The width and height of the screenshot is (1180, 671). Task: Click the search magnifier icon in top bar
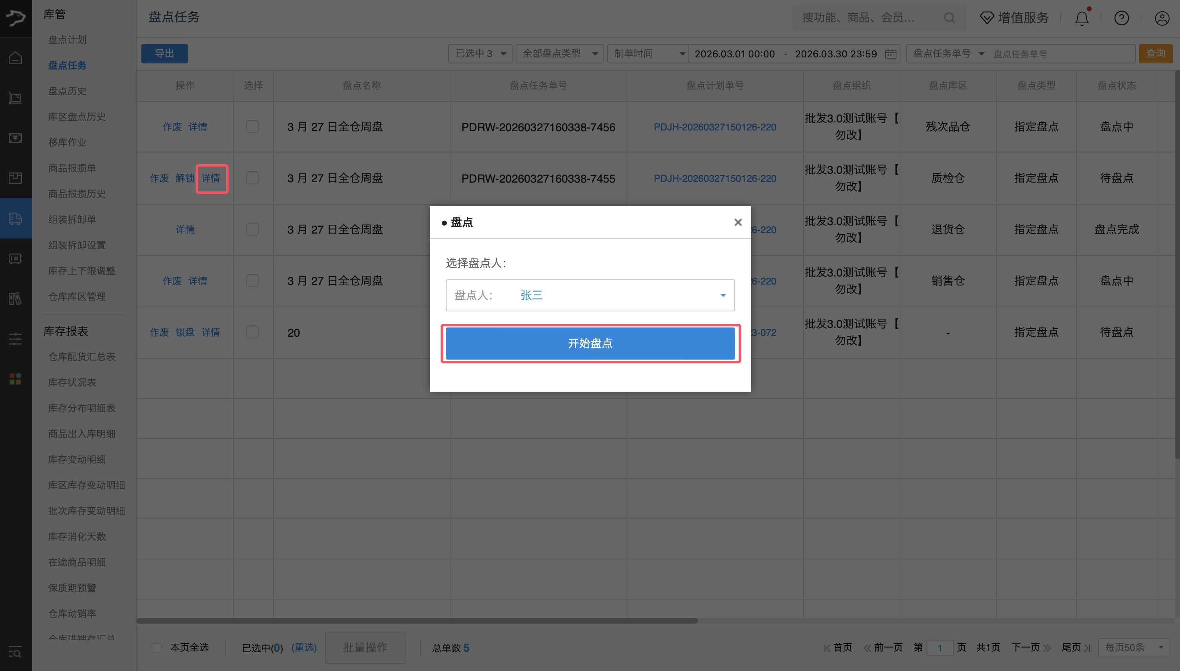click(949, 18)
